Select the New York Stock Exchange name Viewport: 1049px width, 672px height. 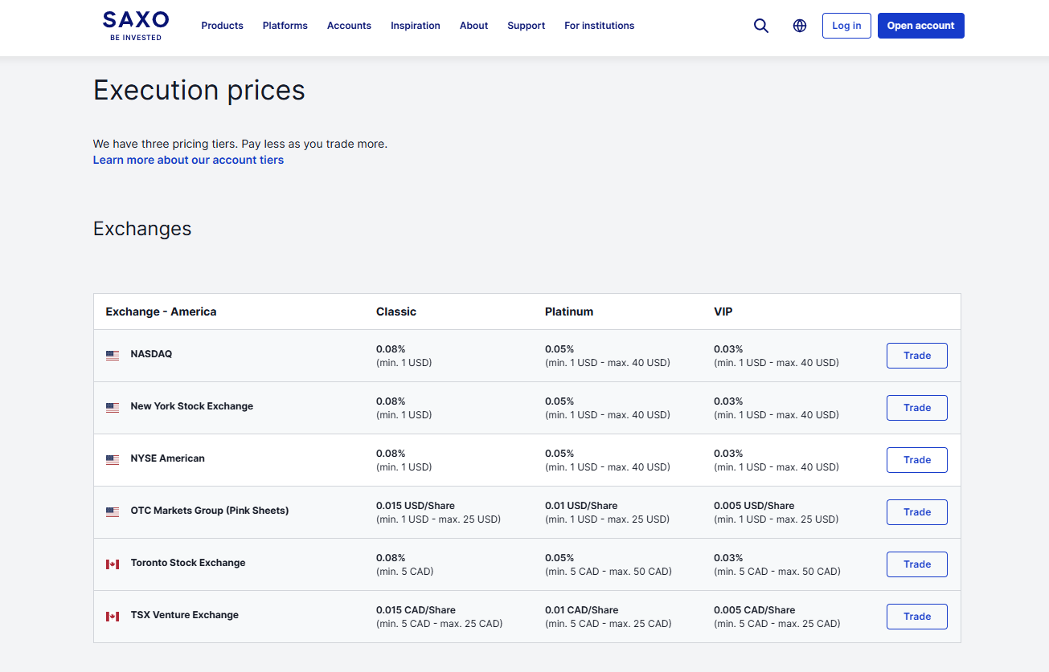192,406
